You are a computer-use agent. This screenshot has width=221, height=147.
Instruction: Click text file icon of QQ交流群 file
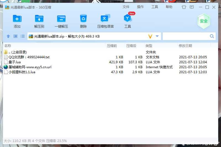click(x=6, y=57)
